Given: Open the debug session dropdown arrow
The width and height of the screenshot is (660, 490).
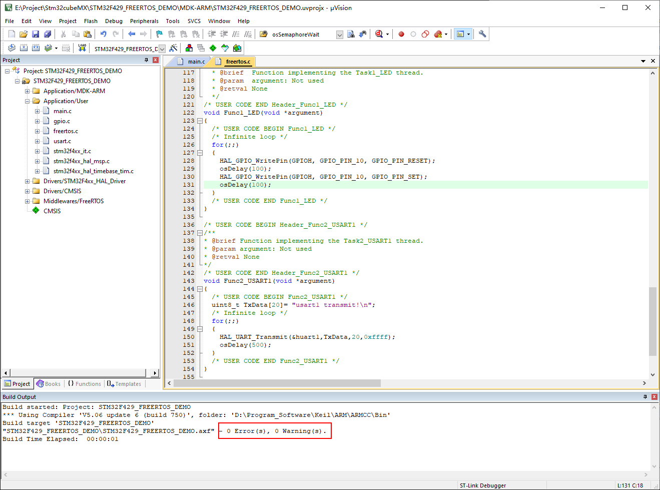Looking at the screenshot, I should point(387,34).
